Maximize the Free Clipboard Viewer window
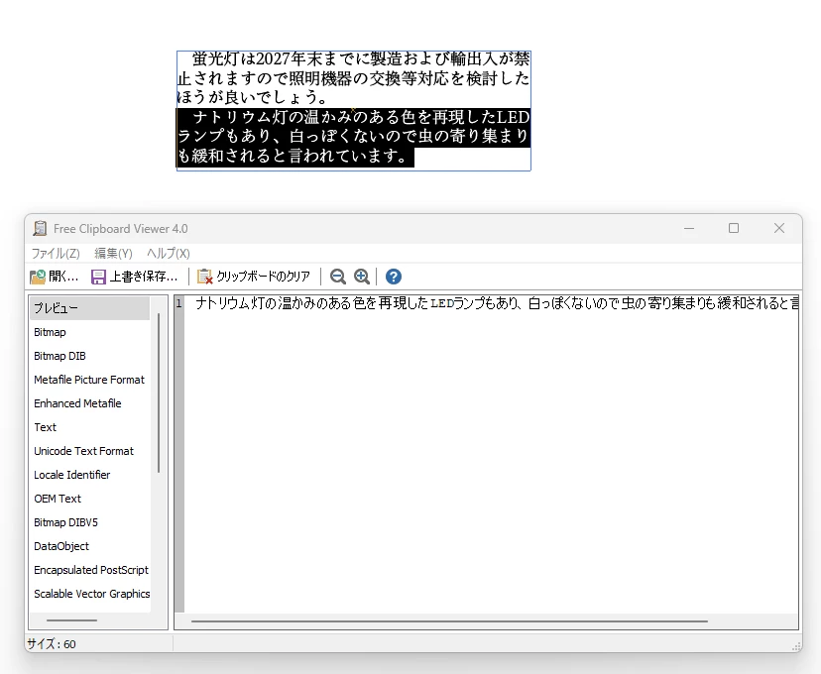This screenshot has height=674, width=821. [734, 228]
